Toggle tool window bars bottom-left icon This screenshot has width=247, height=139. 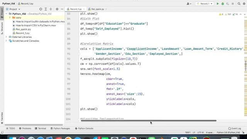[2, 132]
